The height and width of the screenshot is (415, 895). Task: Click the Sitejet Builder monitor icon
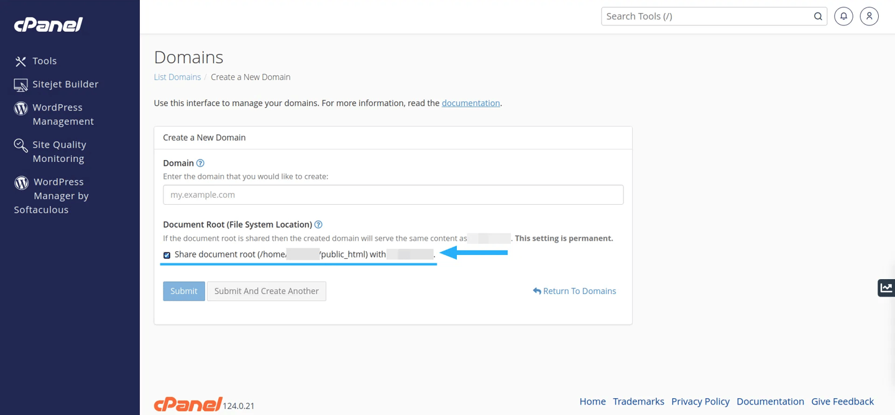point(21,85)
